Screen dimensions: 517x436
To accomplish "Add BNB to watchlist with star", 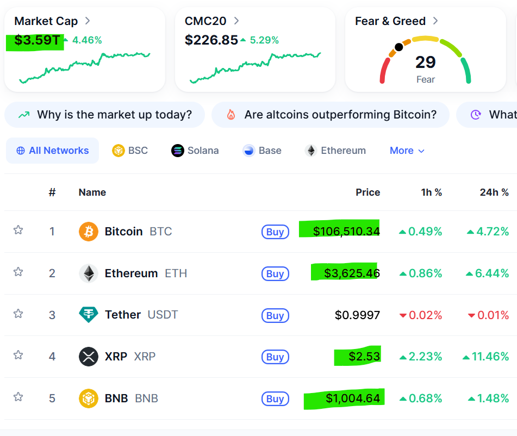I will (x=18, y=397).
